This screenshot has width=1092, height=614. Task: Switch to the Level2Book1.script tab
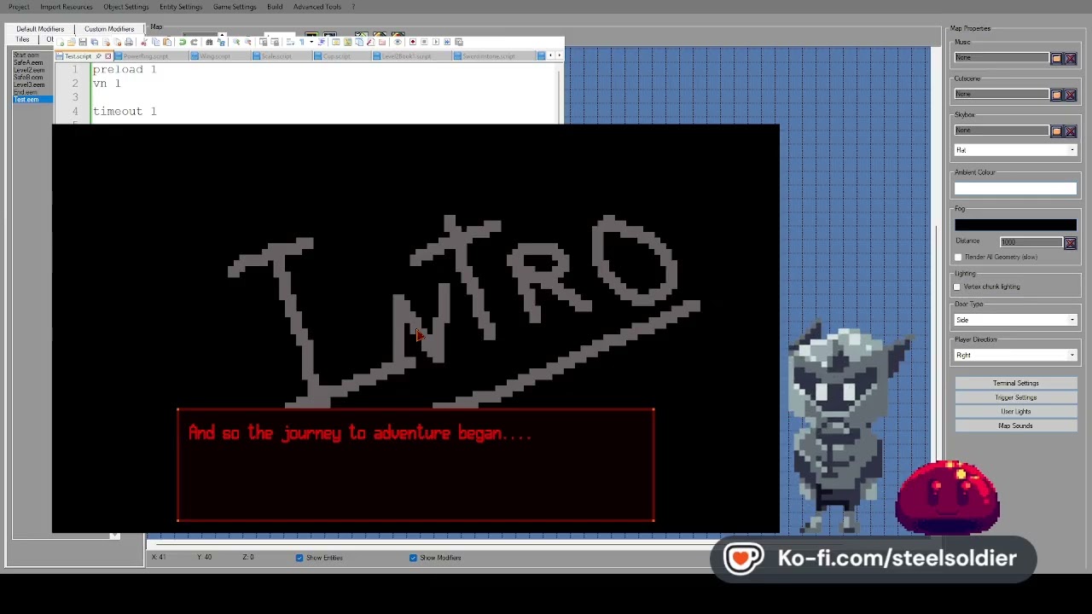[x=413, y=56]
